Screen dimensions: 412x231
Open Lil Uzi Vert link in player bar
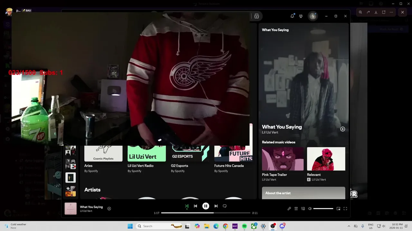pos(86,211)
